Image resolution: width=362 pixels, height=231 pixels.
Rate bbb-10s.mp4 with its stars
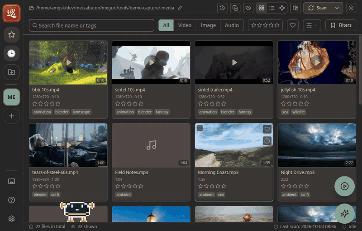pos(47,103)
